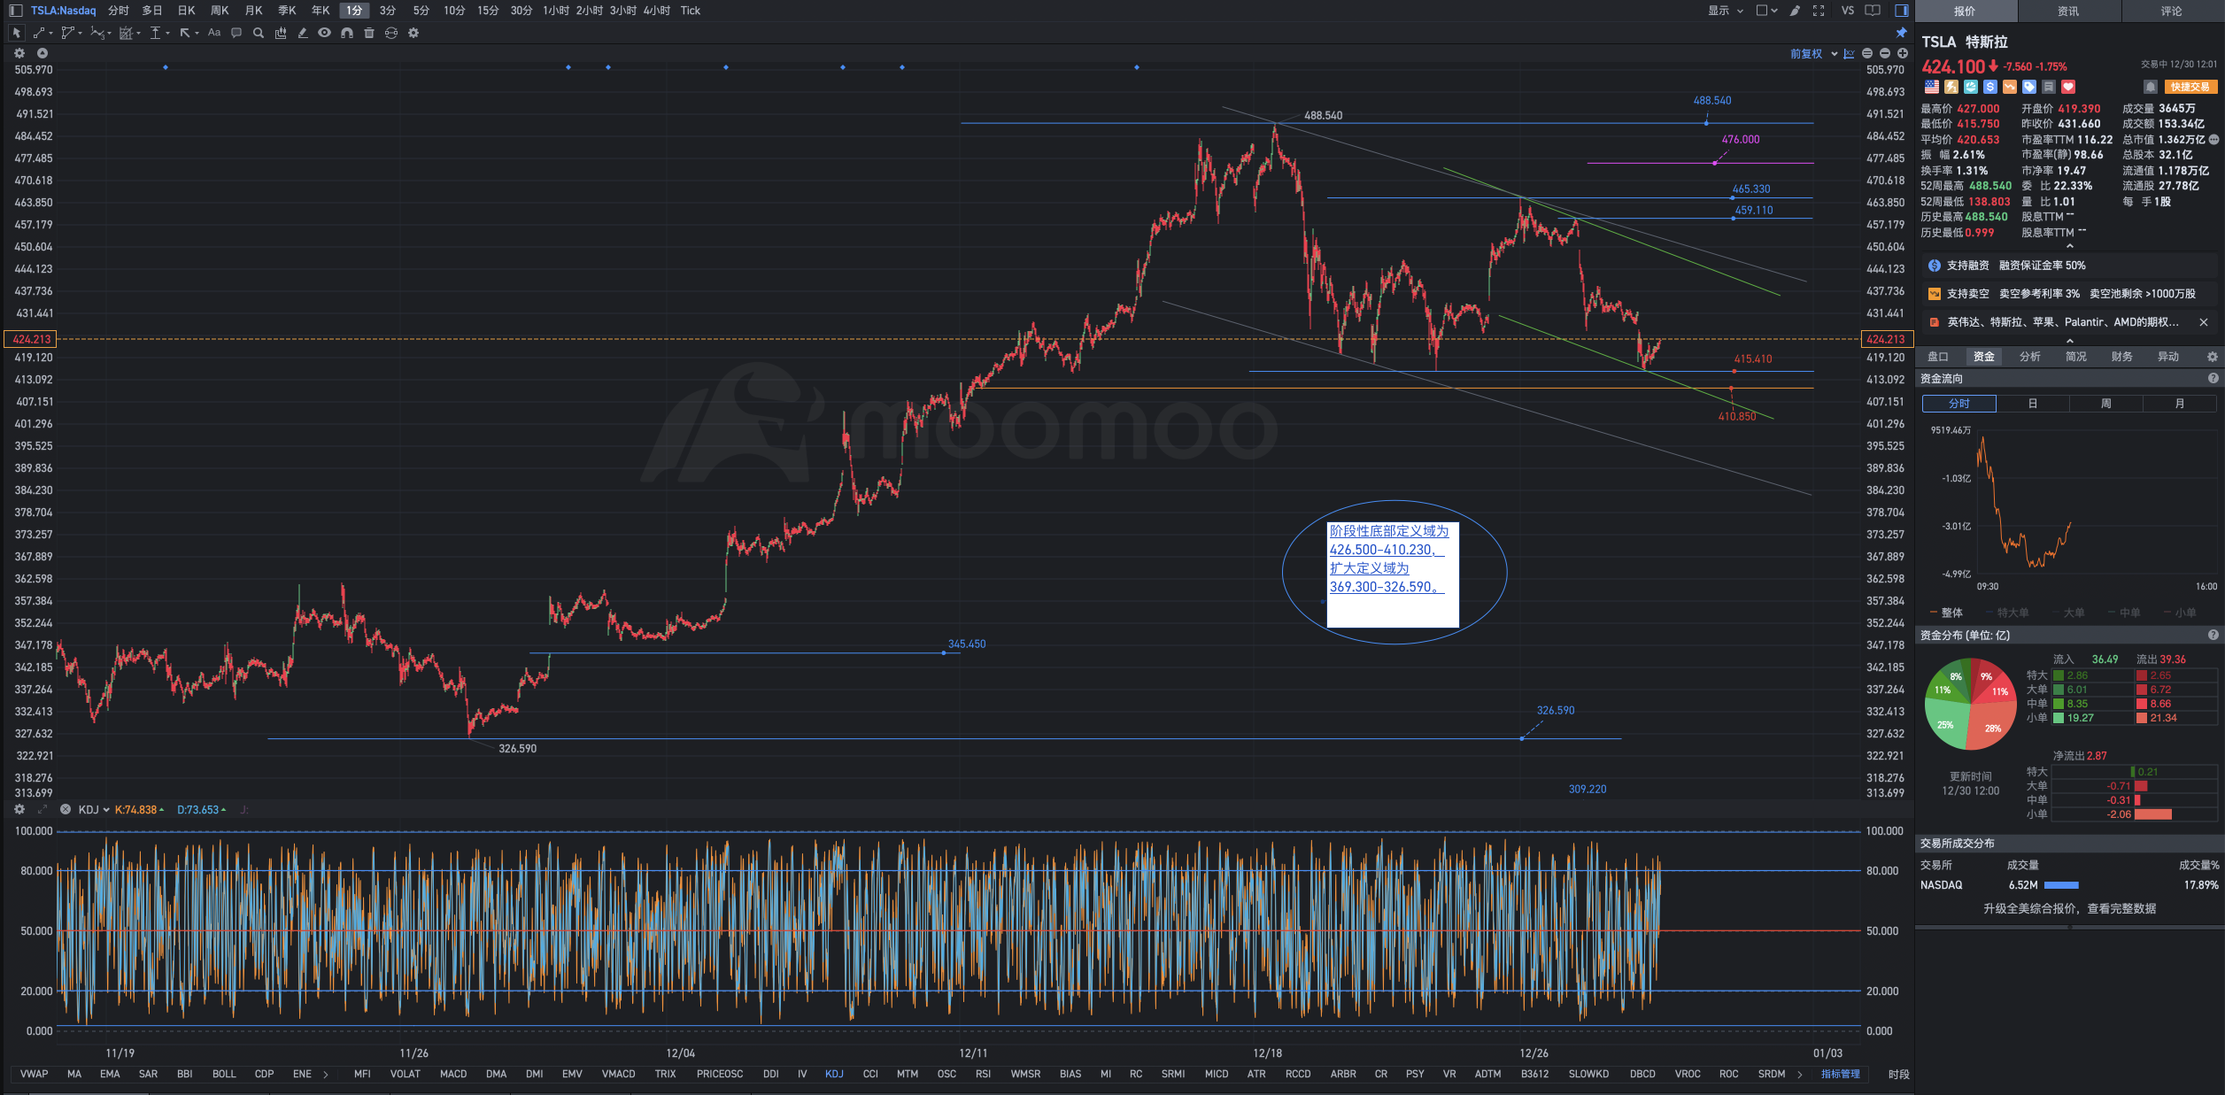Open help for 资金流向 section
Screen dimensions: 2225x1095
click(2213, 378)
